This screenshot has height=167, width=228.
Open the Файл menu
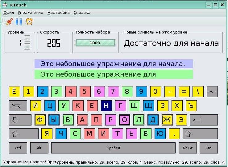click(x=9, y=13)
